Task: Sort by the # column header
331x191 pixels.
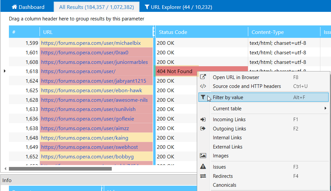Action: point(24,32)
